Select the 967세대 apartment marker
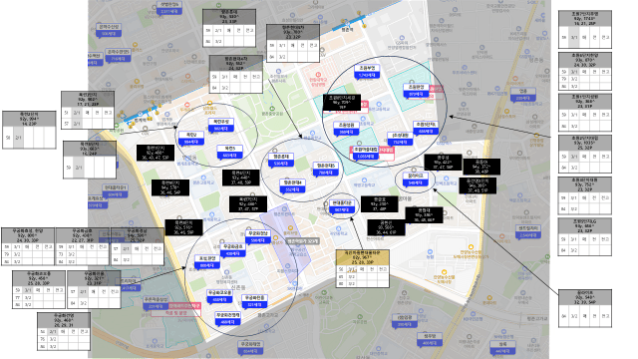 coord(342,206)
